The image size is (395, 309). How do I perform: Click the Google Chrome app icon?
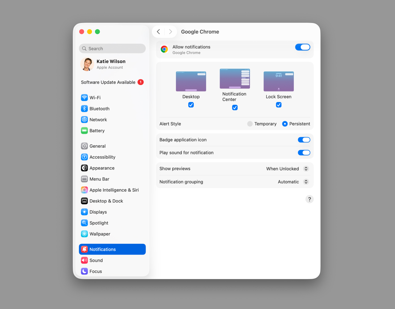(164, 49)
